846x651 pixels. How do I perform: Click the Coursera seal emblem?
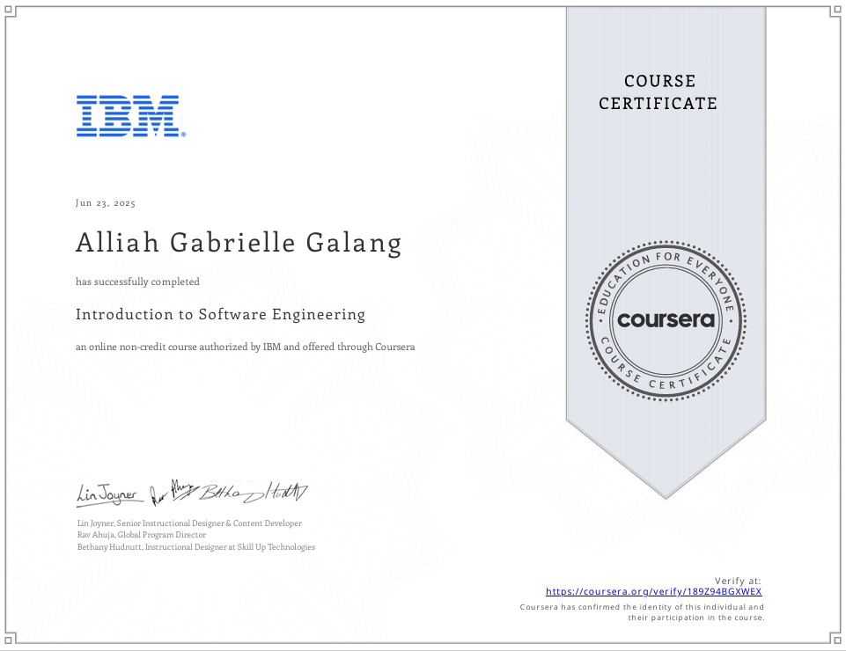666,321
